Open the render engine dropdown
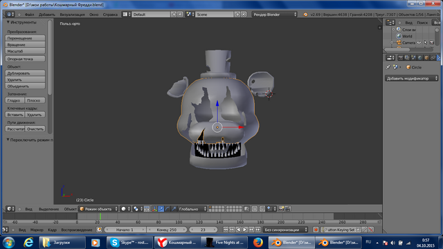This screenshot has height=249, width=443. click(275, 14)
